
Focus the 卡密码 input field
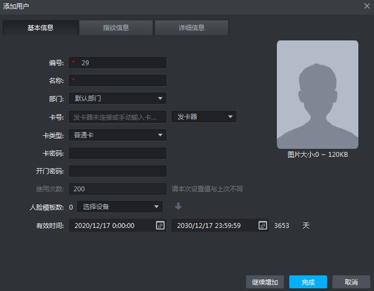point(117,153)
